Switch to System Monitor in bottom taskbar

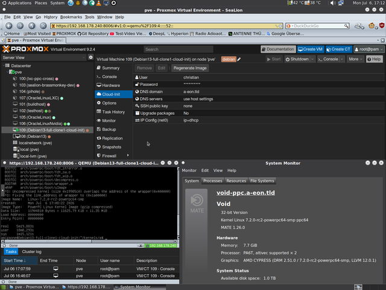[139, 287]
